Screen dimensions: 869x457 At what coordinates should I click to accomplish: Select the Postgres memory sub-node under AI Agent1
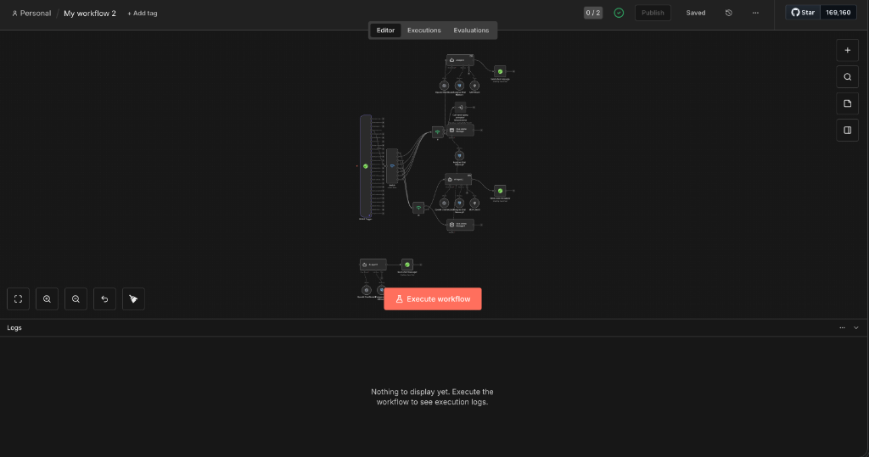[x=459, y=203]
